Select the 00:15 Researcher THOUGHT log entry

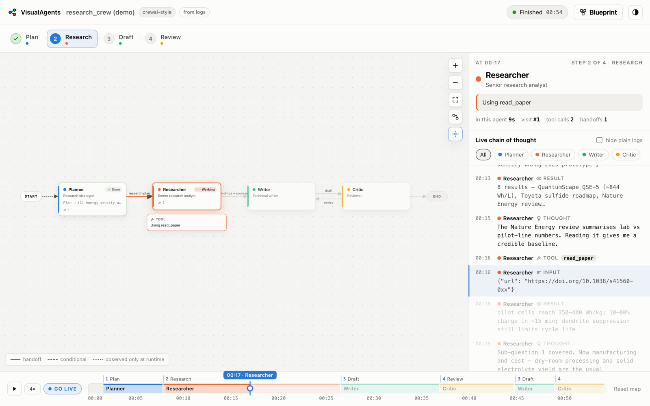pyautogui.click(x=559, y=231)
